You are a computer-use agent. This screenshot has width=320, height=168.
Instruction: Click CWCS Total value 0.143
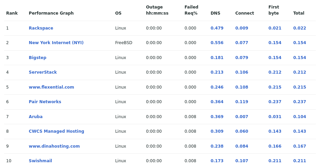click(300, 131)
